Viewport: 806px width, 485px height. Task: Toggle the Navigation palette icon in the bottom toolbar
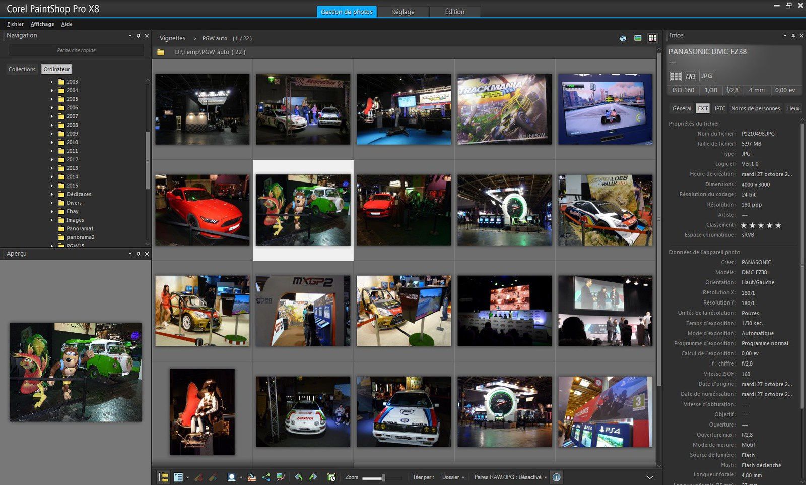tap(164, 477)
